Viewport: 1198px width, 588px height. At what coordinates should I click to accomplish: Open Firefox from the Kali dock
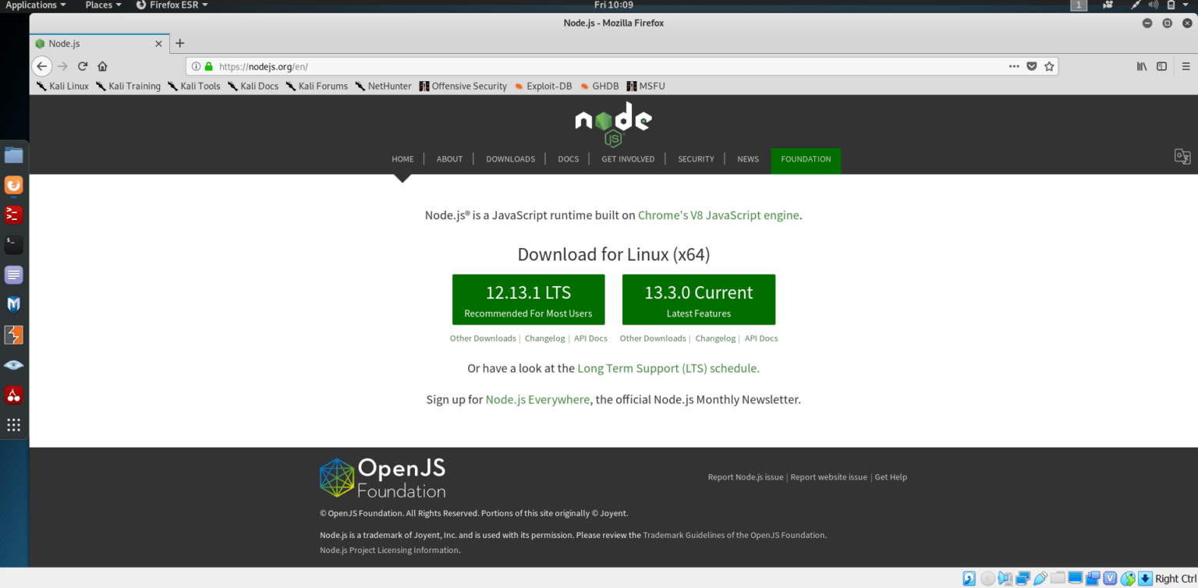tap(13, 186)
